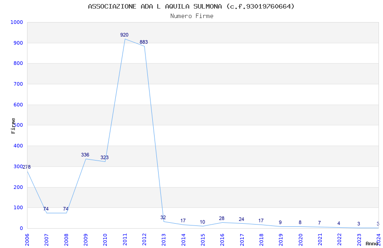Click the data label 24
Viewport: 383px width, 248px height.
pos(242,219)
